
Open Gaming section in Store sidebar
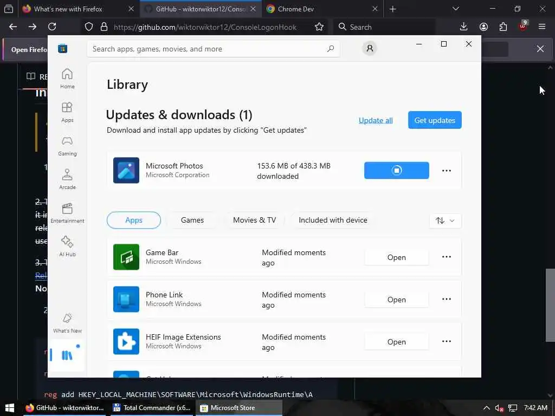(x=67, y=146)
